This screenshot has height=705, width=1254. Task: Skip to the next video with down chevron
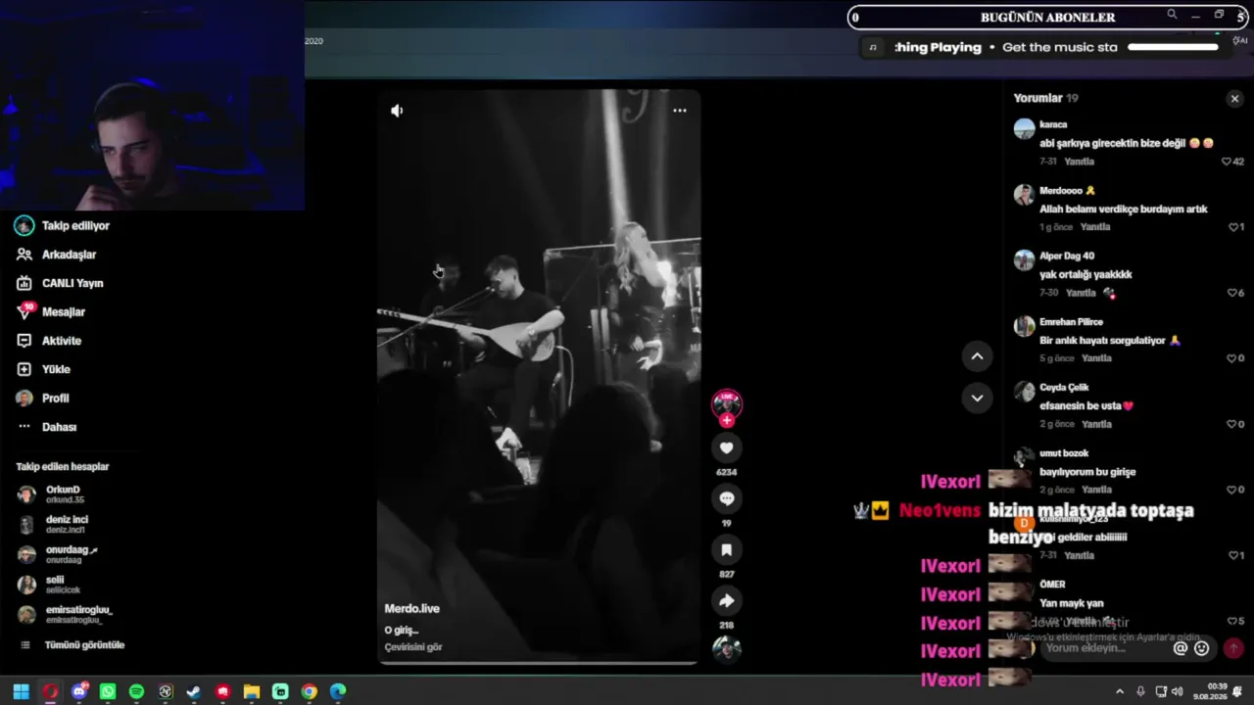[x=977, y=398]
